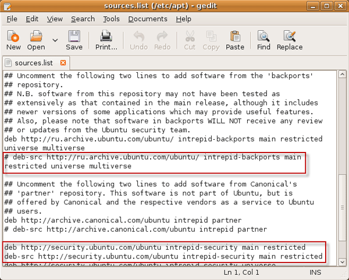Image resolution: width=349 pixels, height=280 pixels.
Task: Open the File menu
Action: [12, 19]
